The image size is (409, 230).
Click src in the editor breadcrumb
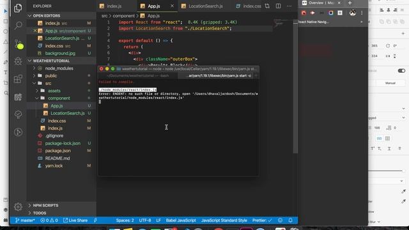click(104, 16)
